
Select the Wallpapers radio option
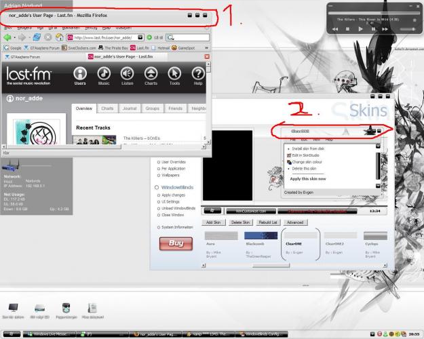coord(158,175)
